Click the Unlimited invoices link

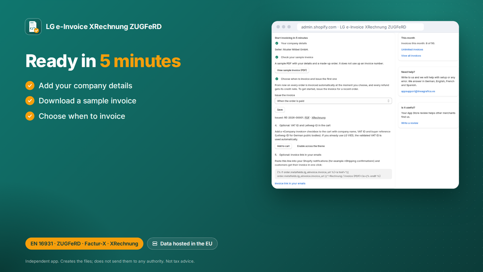(412, 50)
